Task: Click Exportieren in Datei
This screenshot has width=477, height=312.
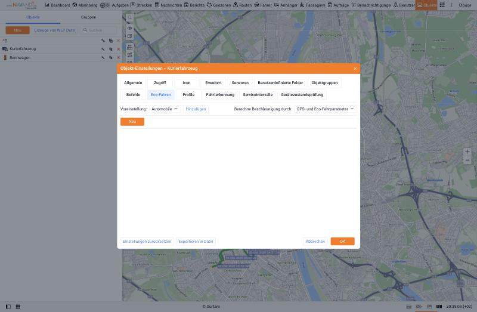Action: 196,242
